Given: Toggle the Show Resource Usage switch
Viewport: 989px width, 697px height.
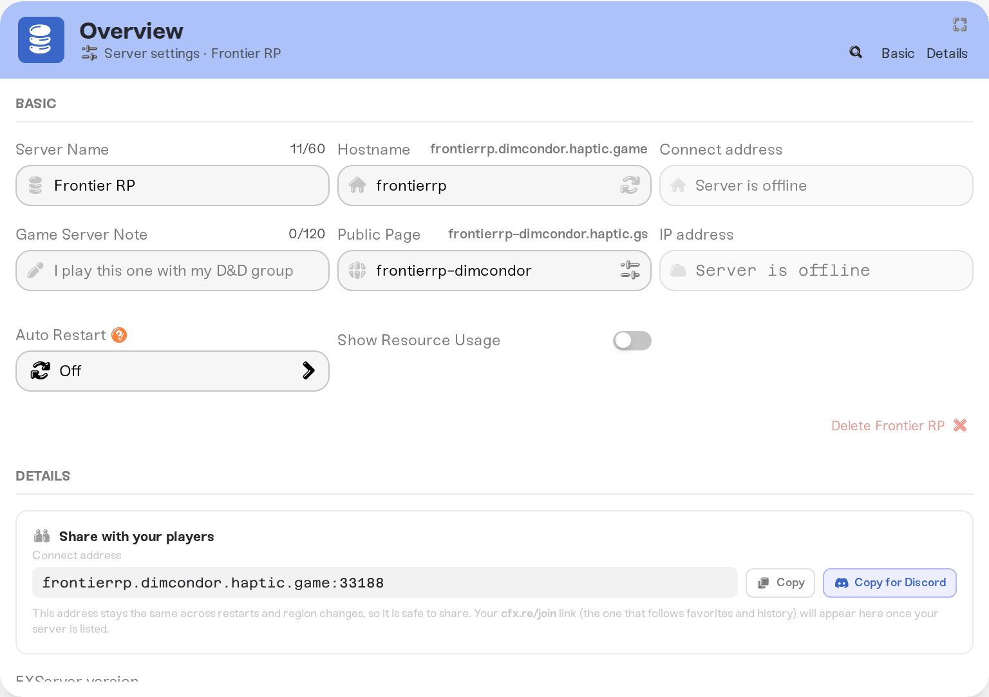Looking at the screenshot, I should pos(632,341).
